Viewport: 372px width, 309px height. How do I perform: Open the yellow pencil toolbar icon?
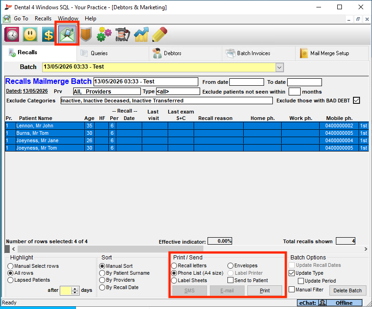coord(160,34)
